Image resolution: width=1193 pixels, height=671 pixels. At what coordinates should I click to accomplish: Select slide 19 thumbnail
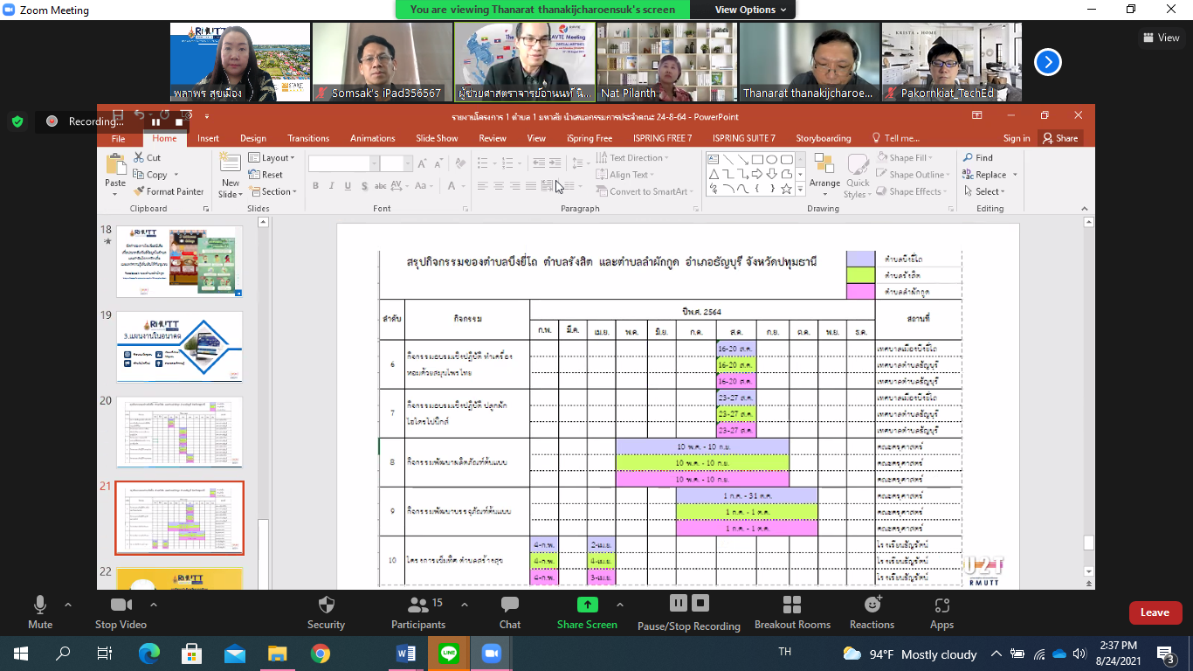point(179,347)
